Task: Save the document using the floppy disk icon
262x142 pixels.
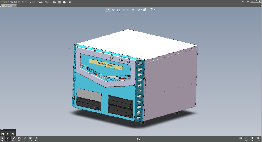Action: (59, 2)
